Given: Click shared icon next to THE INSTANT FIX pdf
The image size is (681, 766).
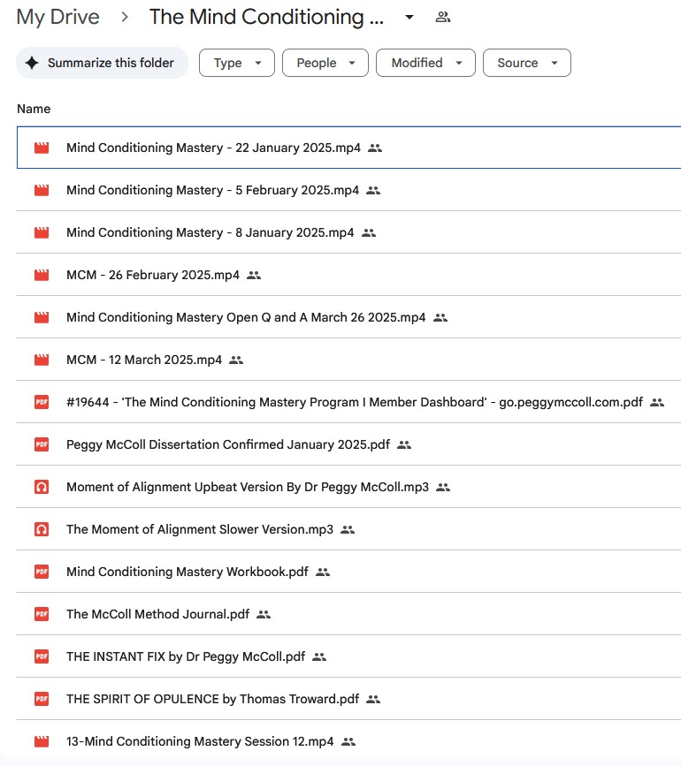Looking at the screenshot, I should tap(319, 656).
